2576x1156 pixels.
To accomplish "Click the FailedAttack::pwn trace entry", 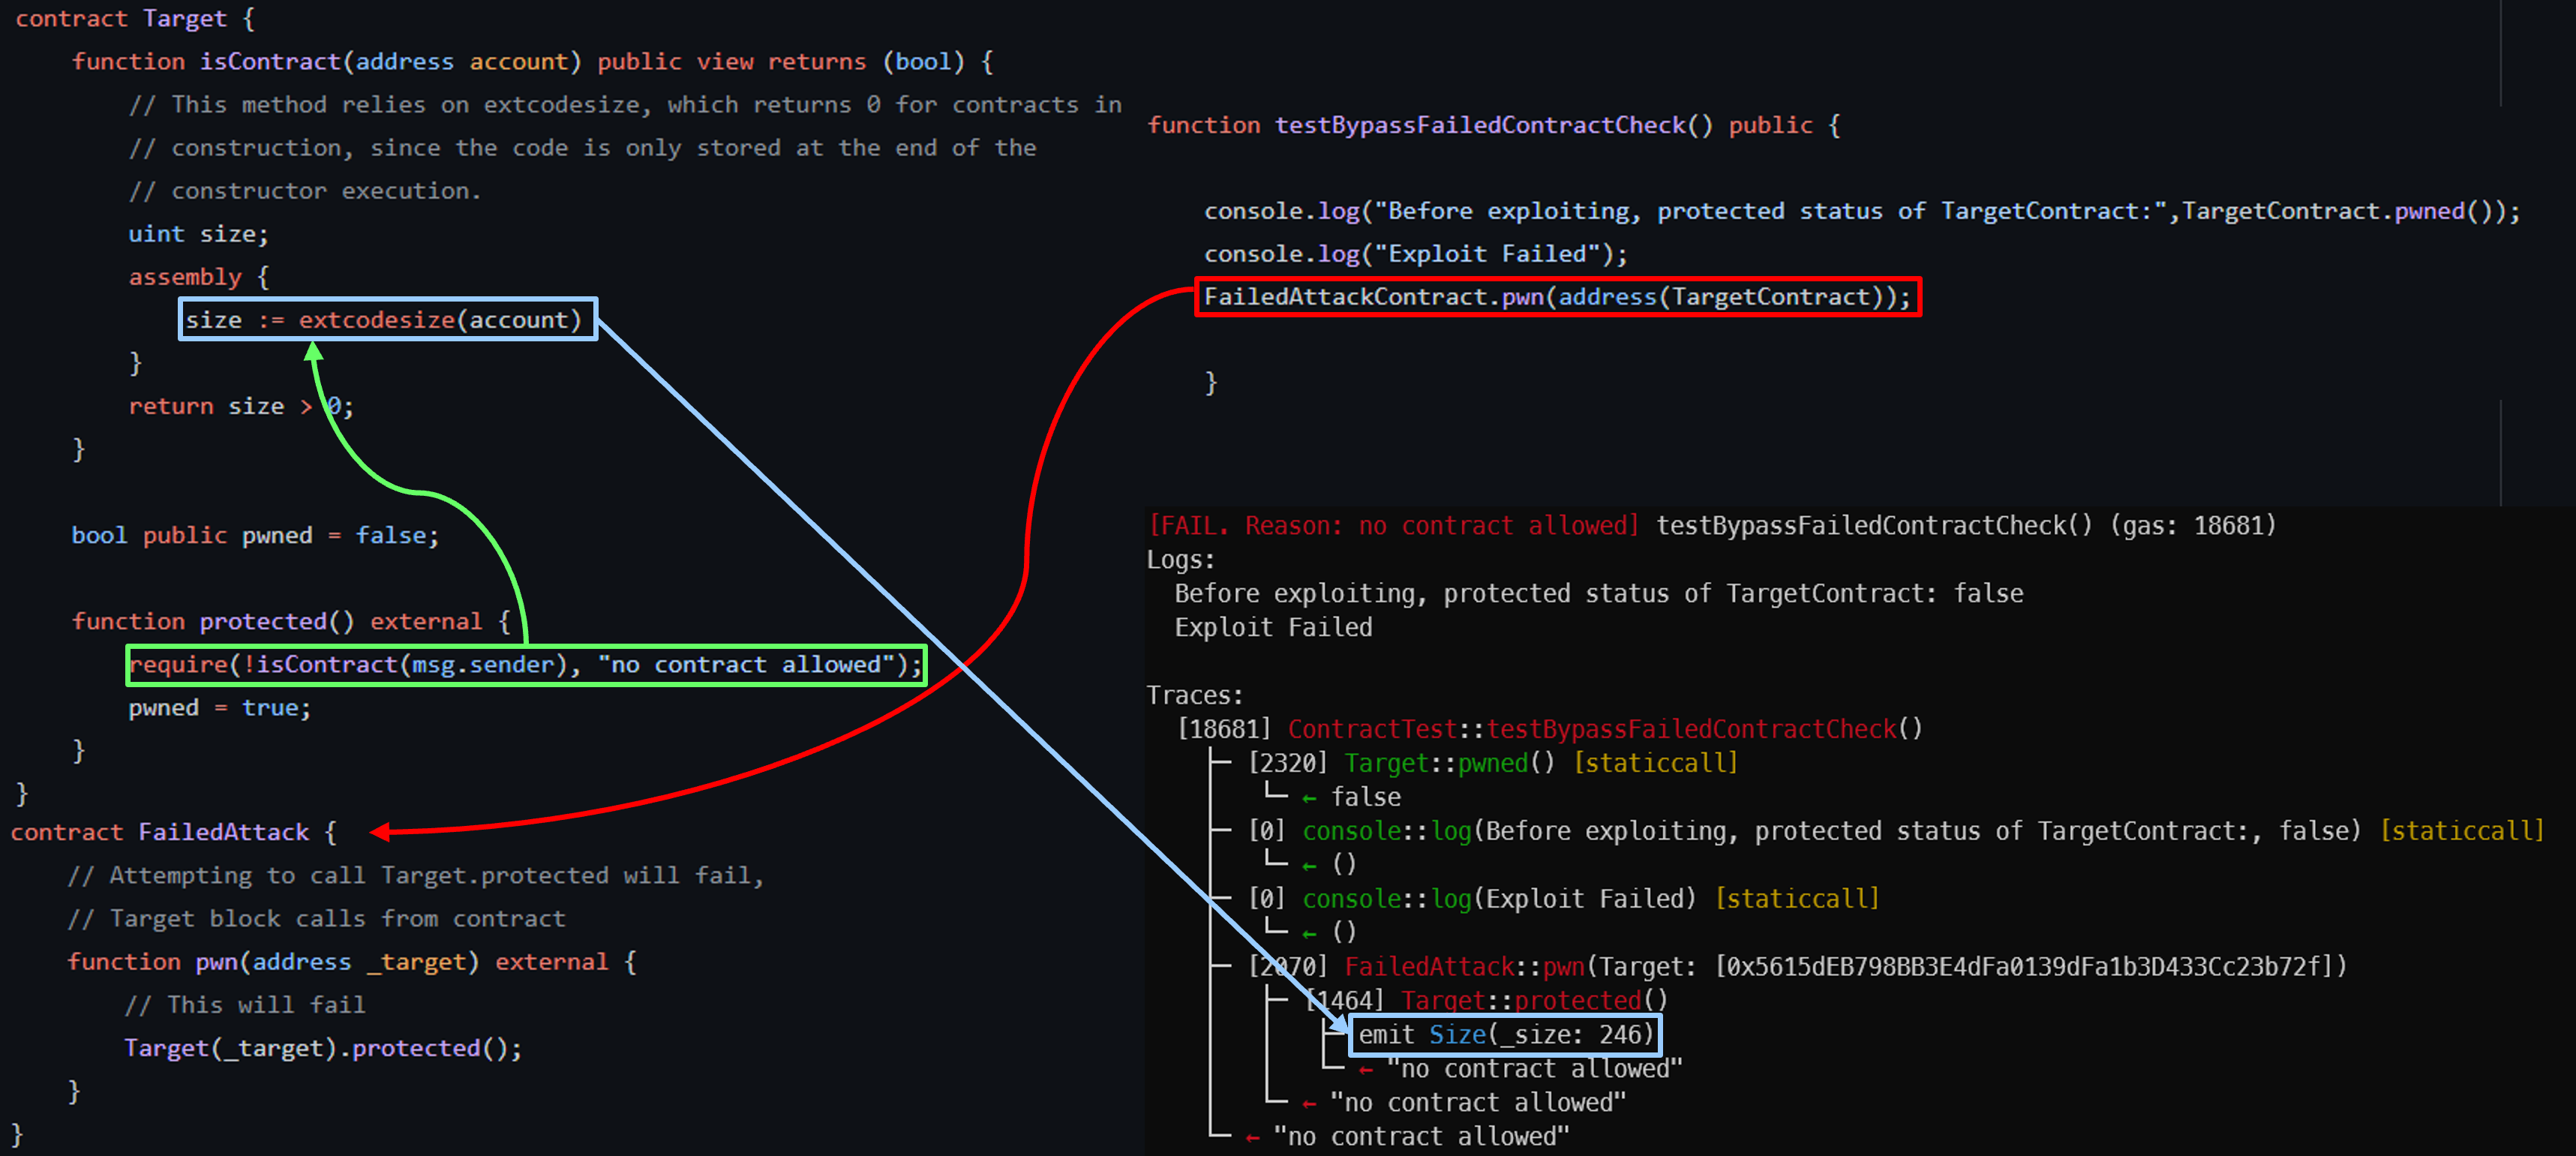I will tap(1464, 967).
